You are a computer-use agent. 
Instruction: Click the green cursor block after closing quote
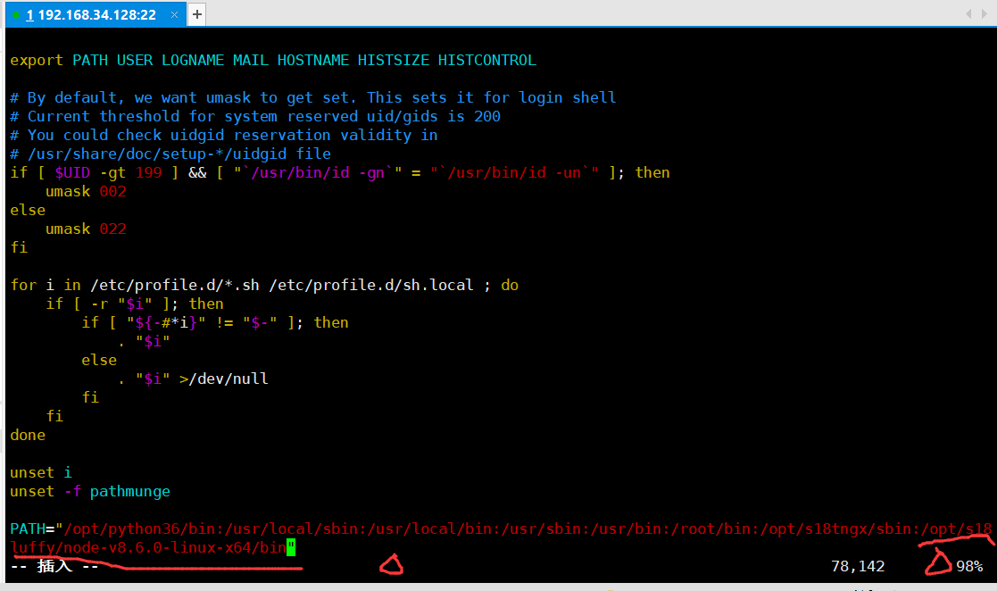(291, 547)
